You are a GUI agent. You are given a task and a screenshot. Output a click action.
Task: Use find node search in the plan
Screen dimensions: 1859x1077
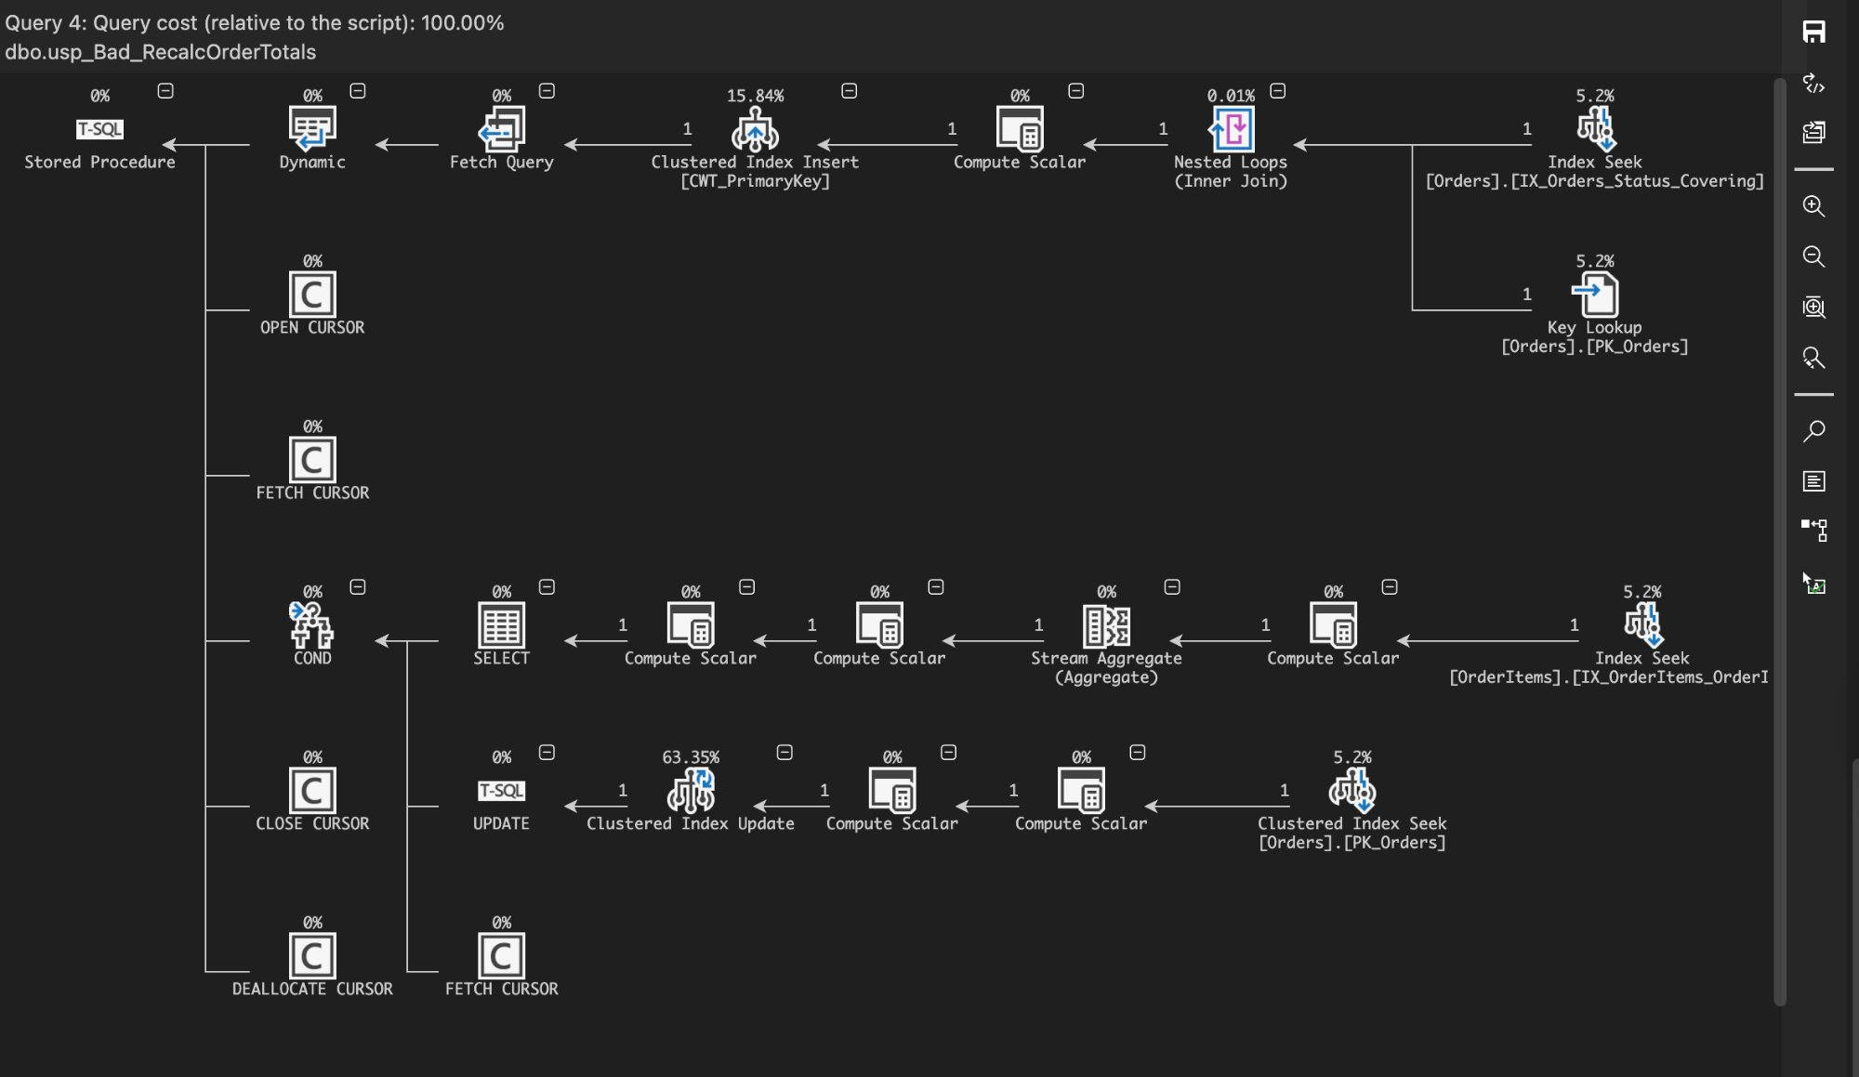(x=1814, y=432)
